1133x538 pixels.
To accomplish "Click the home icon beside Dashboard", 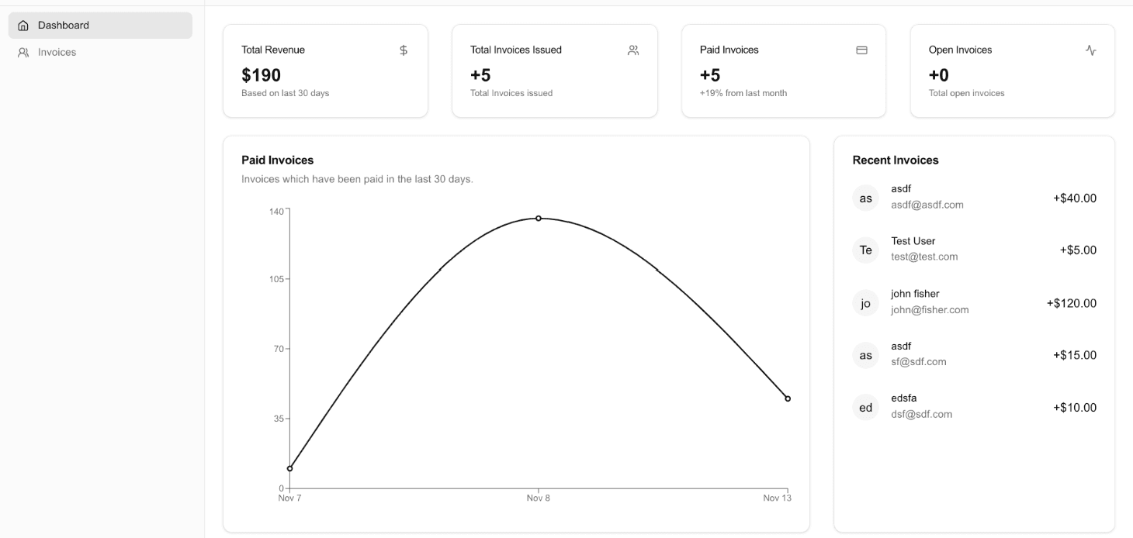I will pyautogui.click(x=23, y=26).
